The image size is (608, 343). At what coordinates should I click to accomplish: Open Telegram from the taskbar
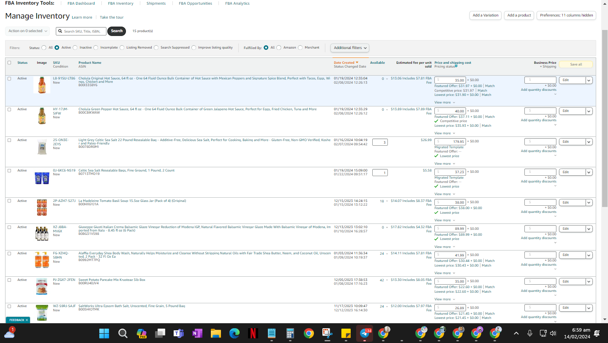[x=364, y=334]
